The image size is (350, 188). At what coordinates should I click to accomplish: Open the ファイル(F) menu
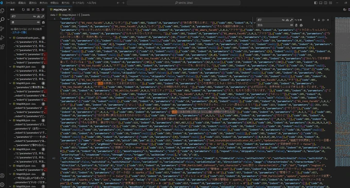(10, 3)
